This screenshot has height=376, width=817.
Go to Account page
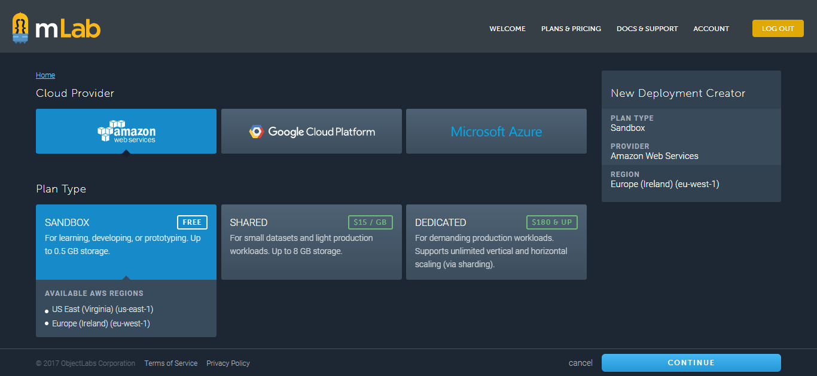click(711, 29)
